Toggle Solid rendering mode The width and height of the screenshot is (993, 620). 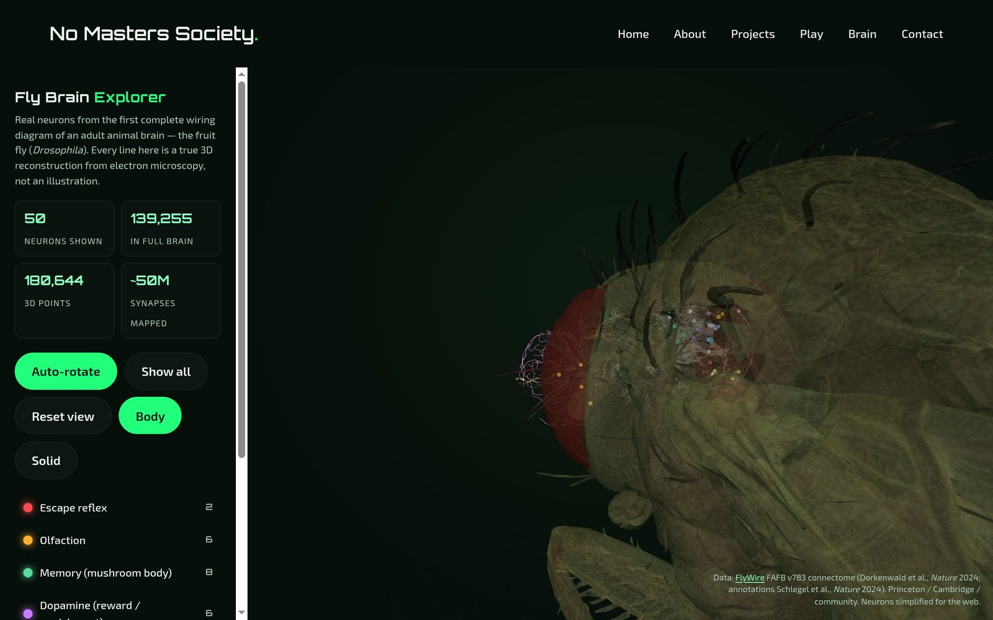tap(46, 461)
